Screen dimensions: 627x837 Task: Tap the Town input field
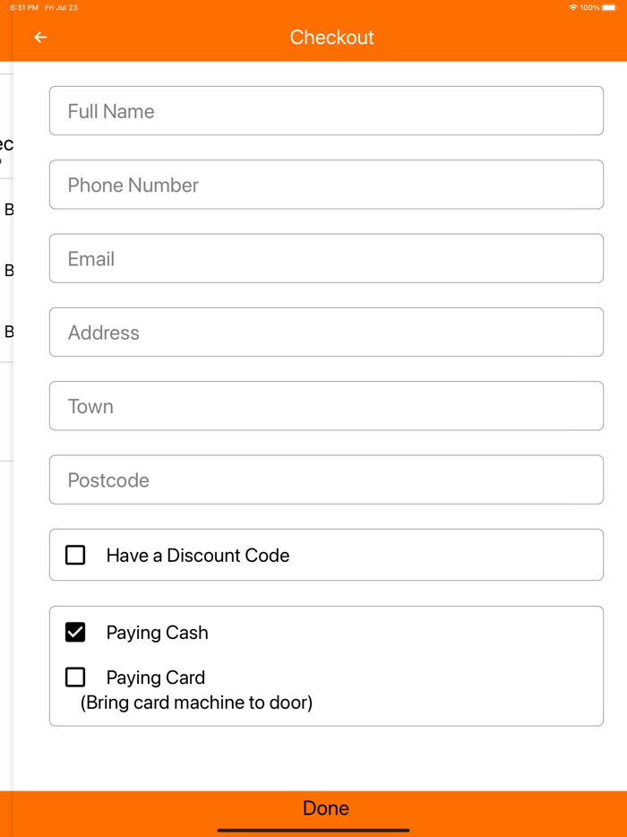pos(326,406)
